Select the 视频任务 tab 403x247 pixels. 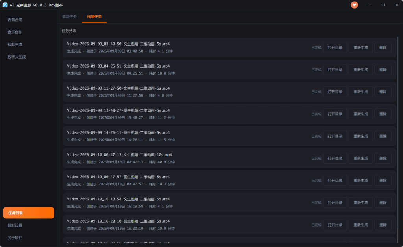pyautogui.click(x=94, y=16)
